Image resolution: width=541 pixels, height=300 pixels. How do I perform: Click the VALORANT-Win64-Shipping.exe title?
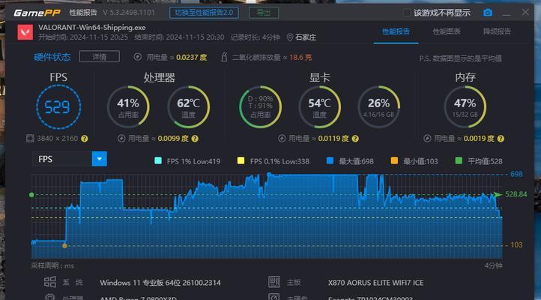click(91, 28)
